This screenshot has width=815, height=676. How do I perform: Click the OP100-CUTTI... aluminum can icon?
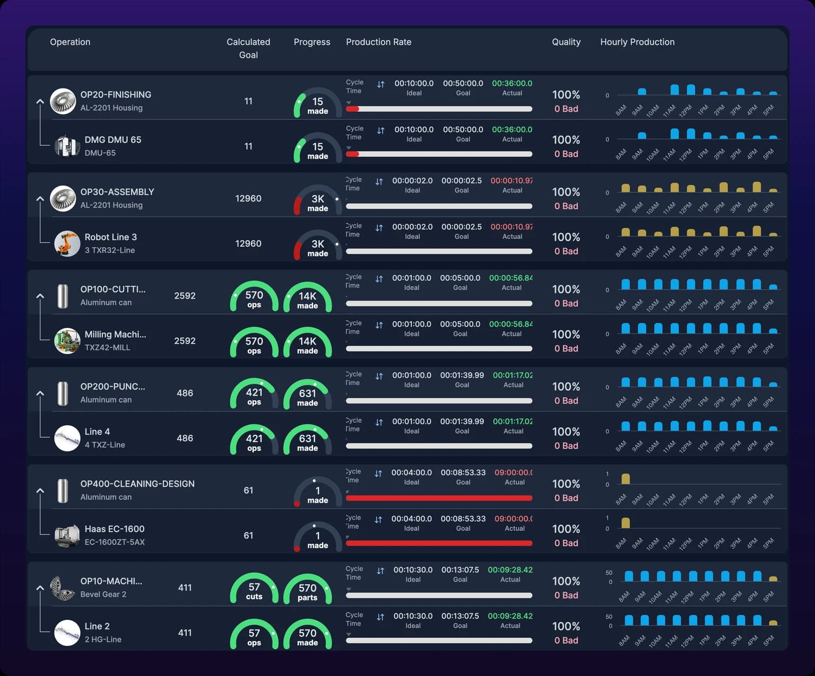(63, 296)
